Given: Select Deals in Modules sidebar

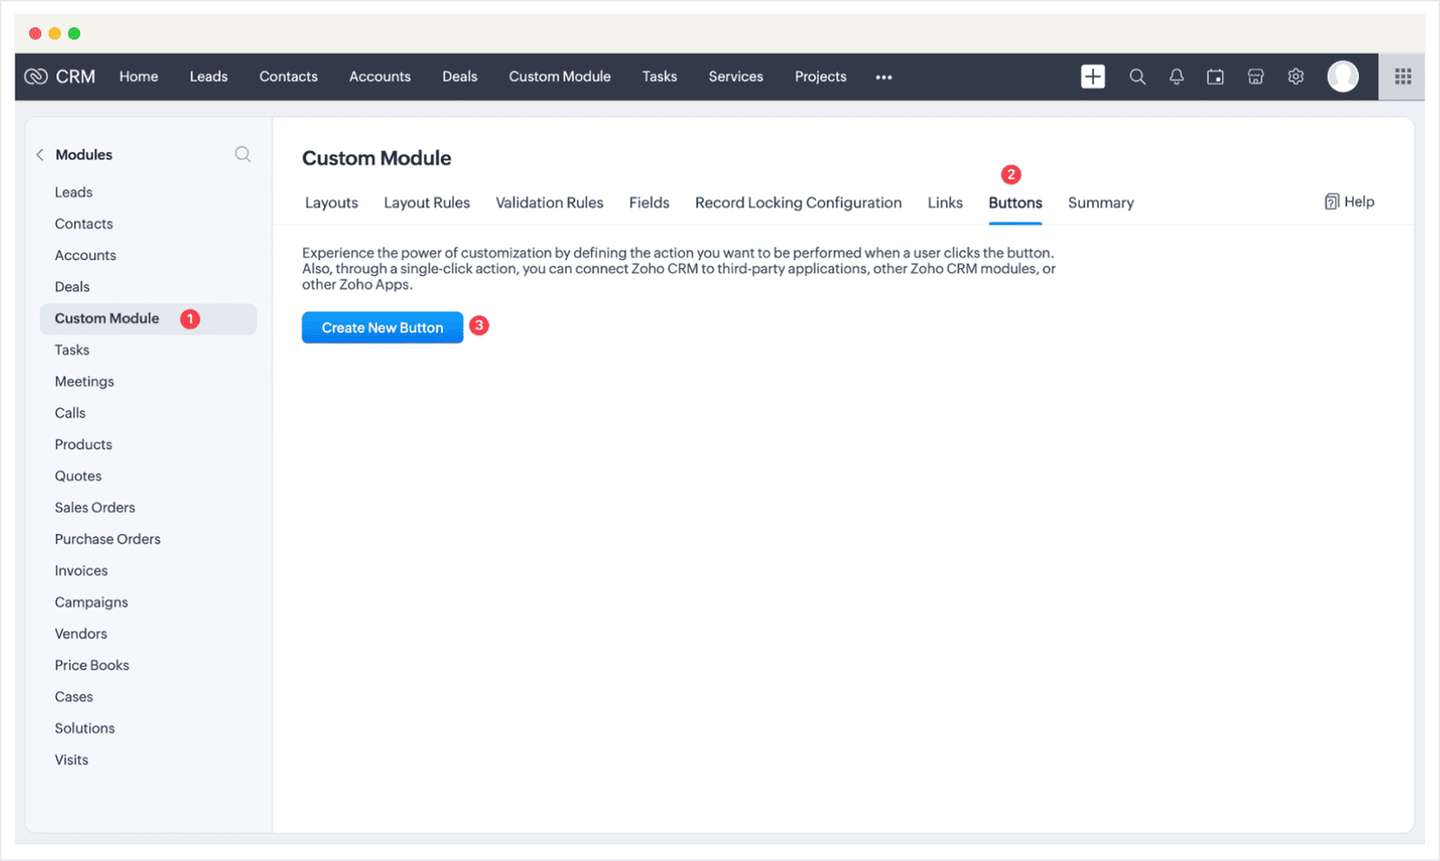Looking at the screenshot, I should pyautogui.click(x=72, y=287).
